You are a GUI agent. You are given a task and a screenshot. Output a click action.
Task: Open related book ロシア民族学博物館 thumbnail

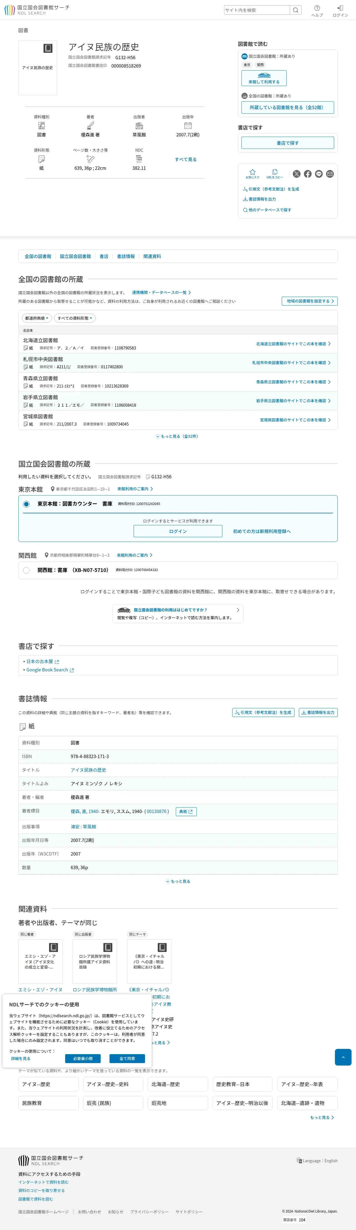coord(95,962)
